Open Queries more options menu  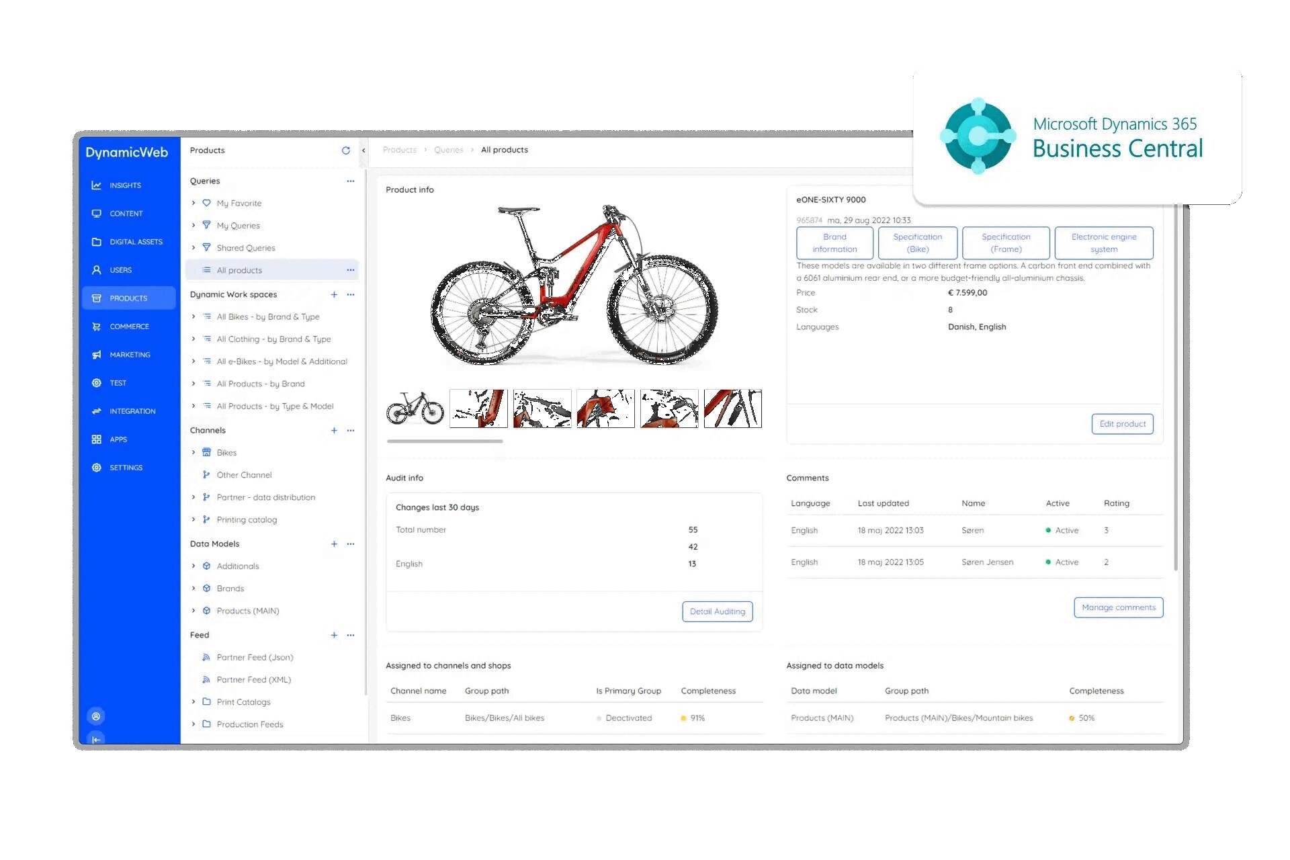point(351,181)
